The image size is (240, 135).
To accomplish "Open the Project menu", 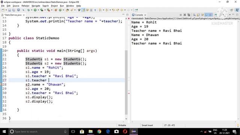I will click(54, 6).
